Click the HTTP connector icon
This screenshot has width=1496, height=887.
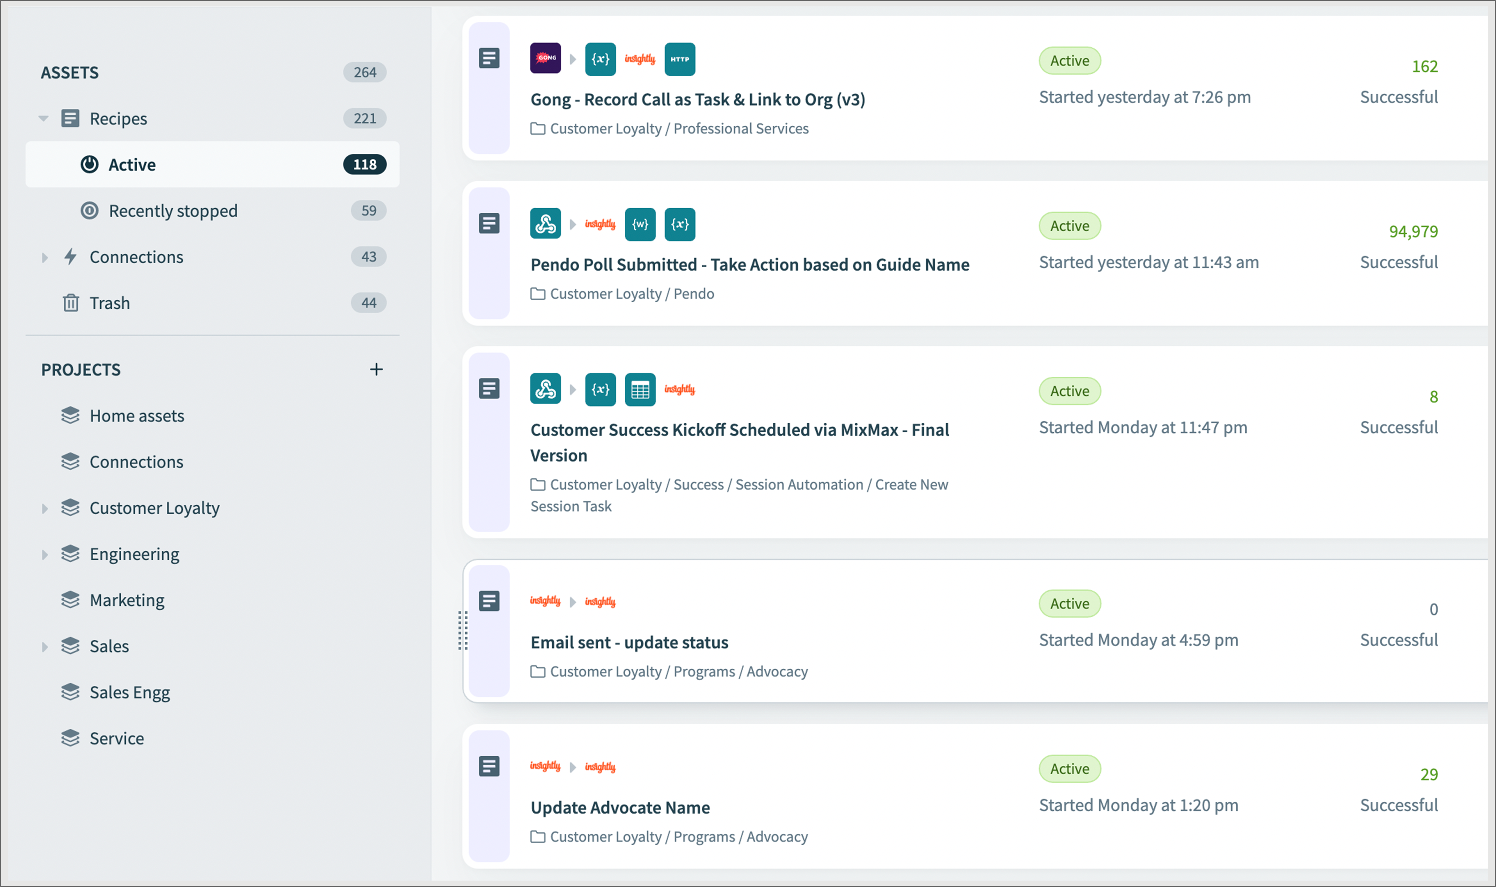[679, 59]
